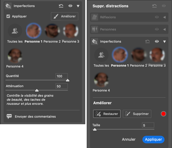Click the Imperfections icon in the right panel
Screen dimensions: 172x148
95,41
